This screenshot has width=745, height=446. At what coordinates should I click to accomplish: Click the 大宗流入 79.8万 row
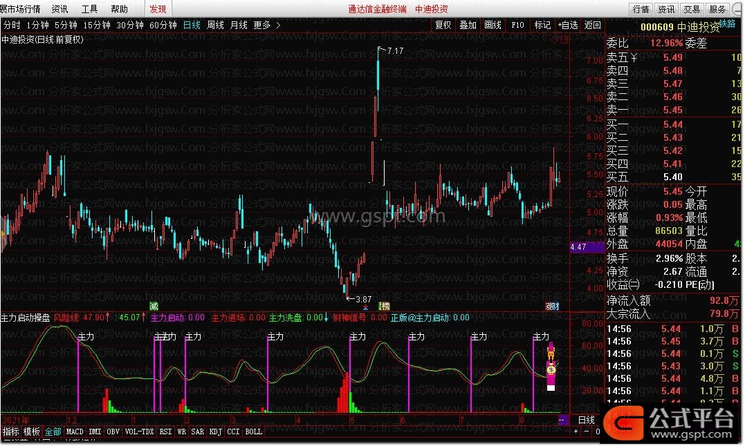[x=673, y=313]
